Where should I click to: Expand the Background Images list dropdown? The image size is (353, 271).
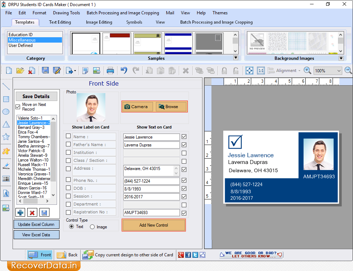click(x=340, y=58)
